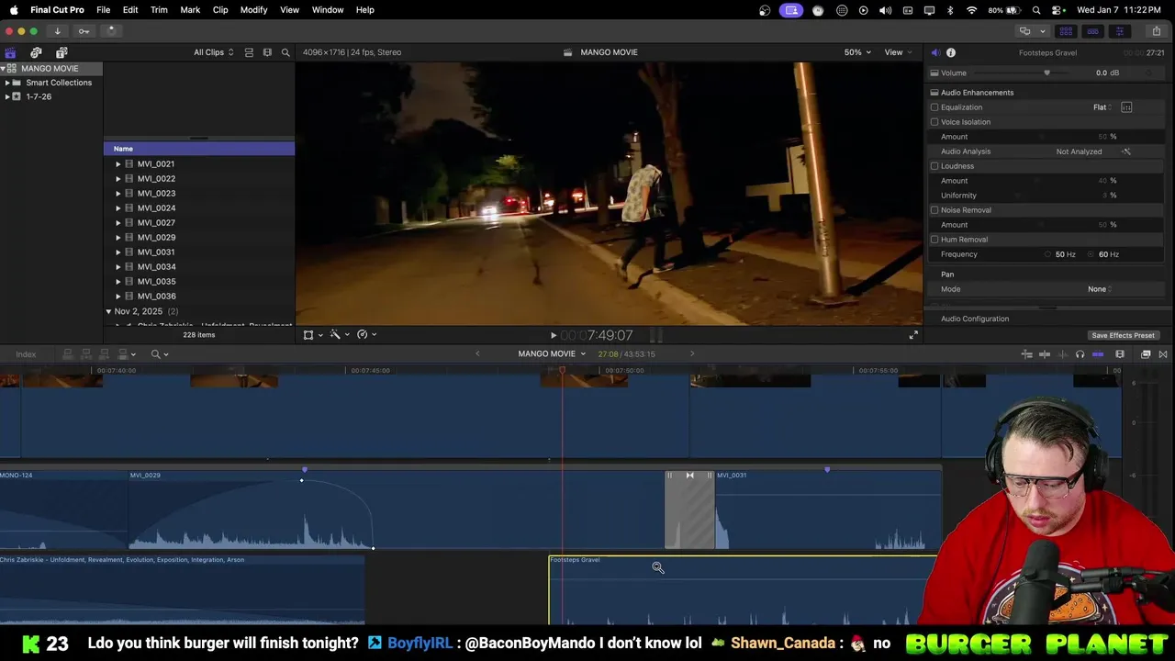Open timeline search magnifier icon
Image resolution: width=1175 pixels, height=661 pixels.
[x=156, y=354]
